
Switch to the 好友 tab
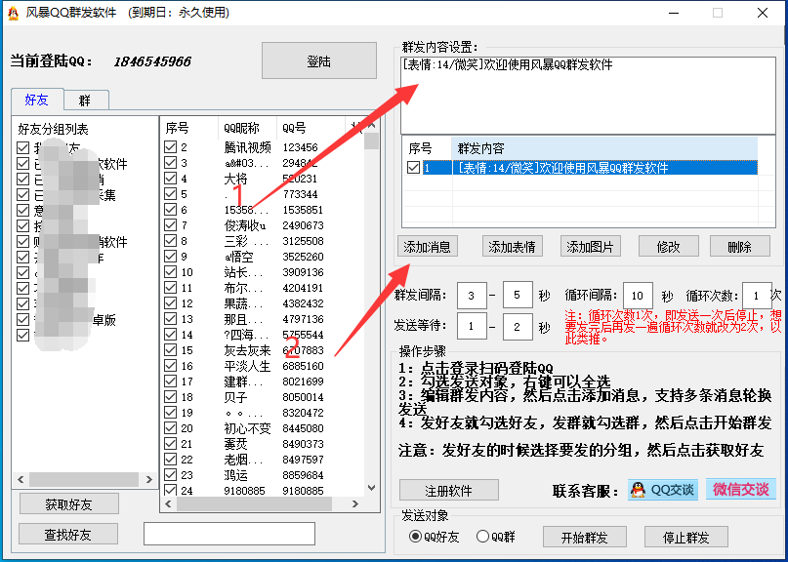point(37,100)
